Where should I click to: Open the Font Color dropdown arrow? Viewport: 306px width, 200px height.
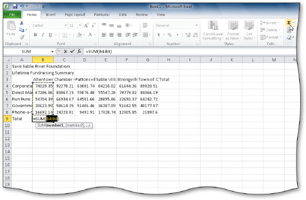[x=95, y=35]
